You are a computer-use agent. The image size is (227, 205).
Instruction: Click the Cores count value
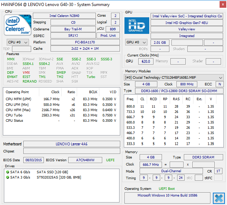115,16
